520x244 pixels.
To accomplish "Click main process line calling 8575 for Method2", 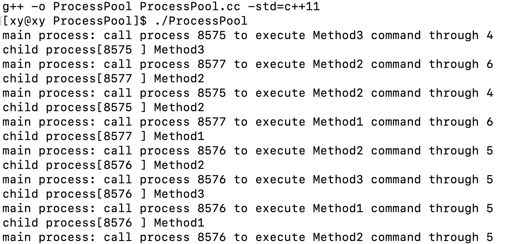I will pos(248,93).
